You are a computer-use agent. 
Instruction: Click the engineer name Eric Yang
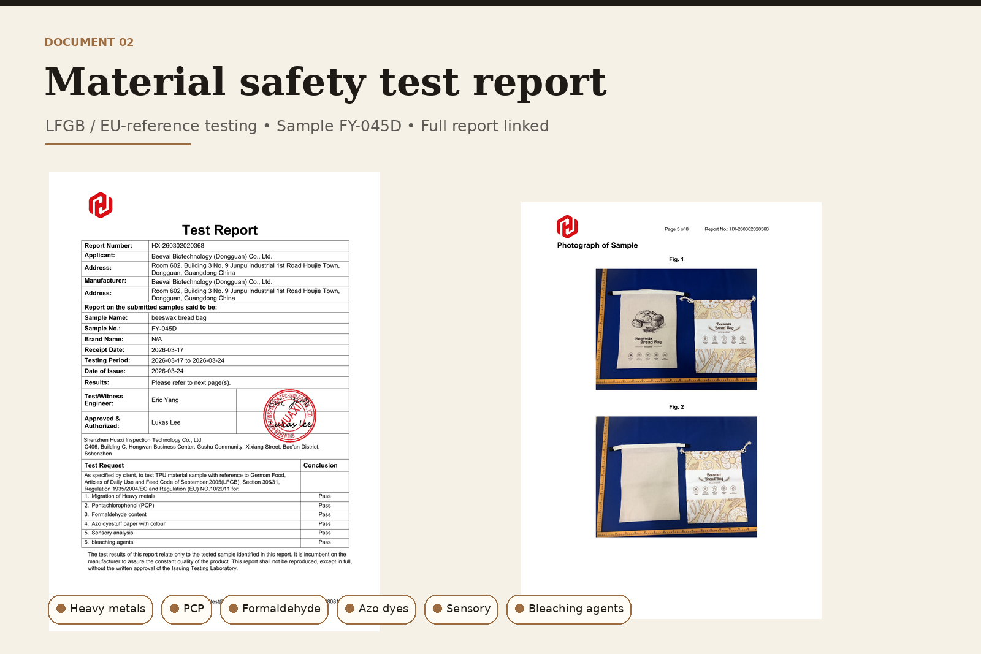point(165,400)
